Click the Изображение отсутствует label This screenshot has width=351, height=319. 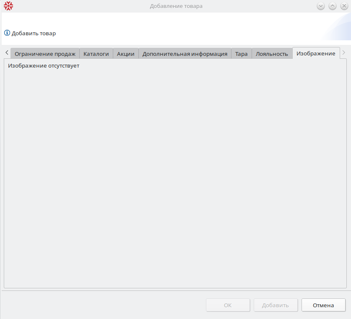[44, 66]
